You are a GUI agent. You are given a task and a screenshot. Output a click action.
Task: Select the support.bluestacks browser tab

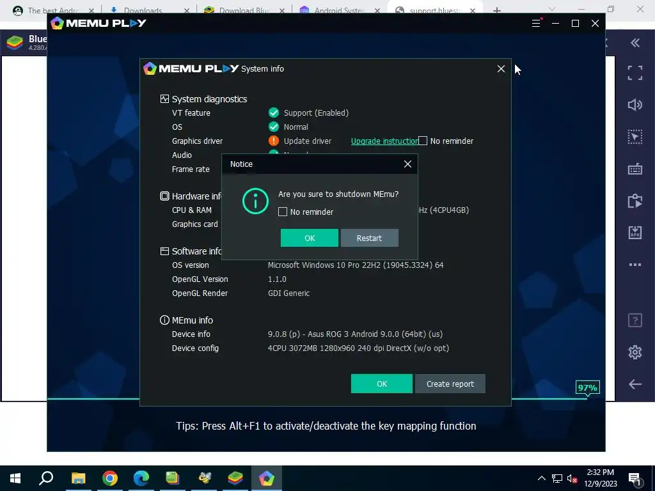[x=434, y=10]
